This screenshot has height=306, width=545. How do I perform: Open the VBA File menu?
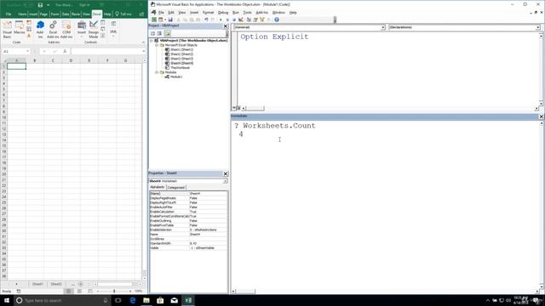point(161,13)
